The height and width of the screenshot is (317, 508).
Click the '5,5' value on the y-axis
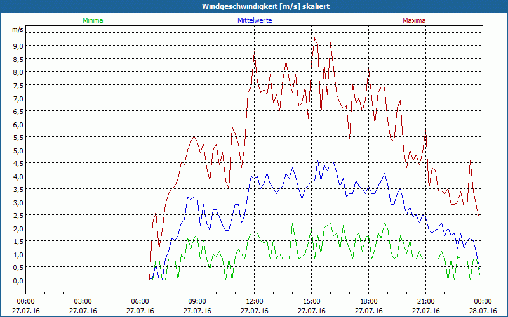pos(18,138)
